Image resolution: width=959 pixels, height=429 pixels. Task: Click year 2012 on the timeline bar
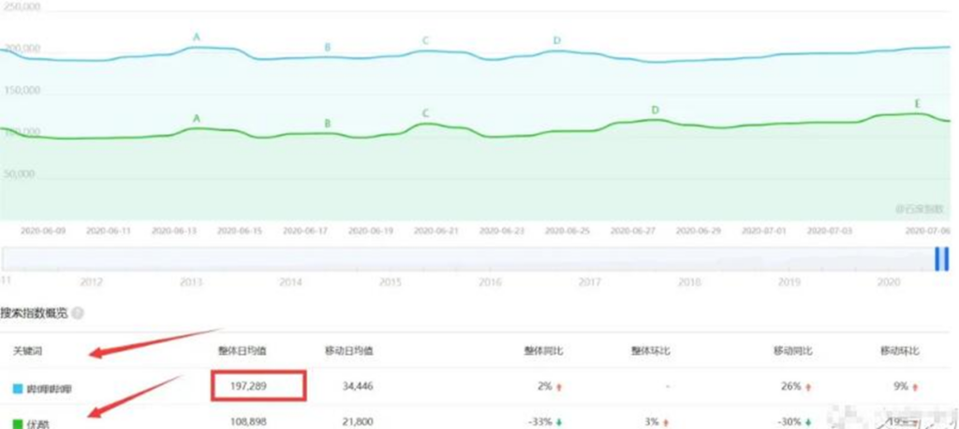coord(91,282)
